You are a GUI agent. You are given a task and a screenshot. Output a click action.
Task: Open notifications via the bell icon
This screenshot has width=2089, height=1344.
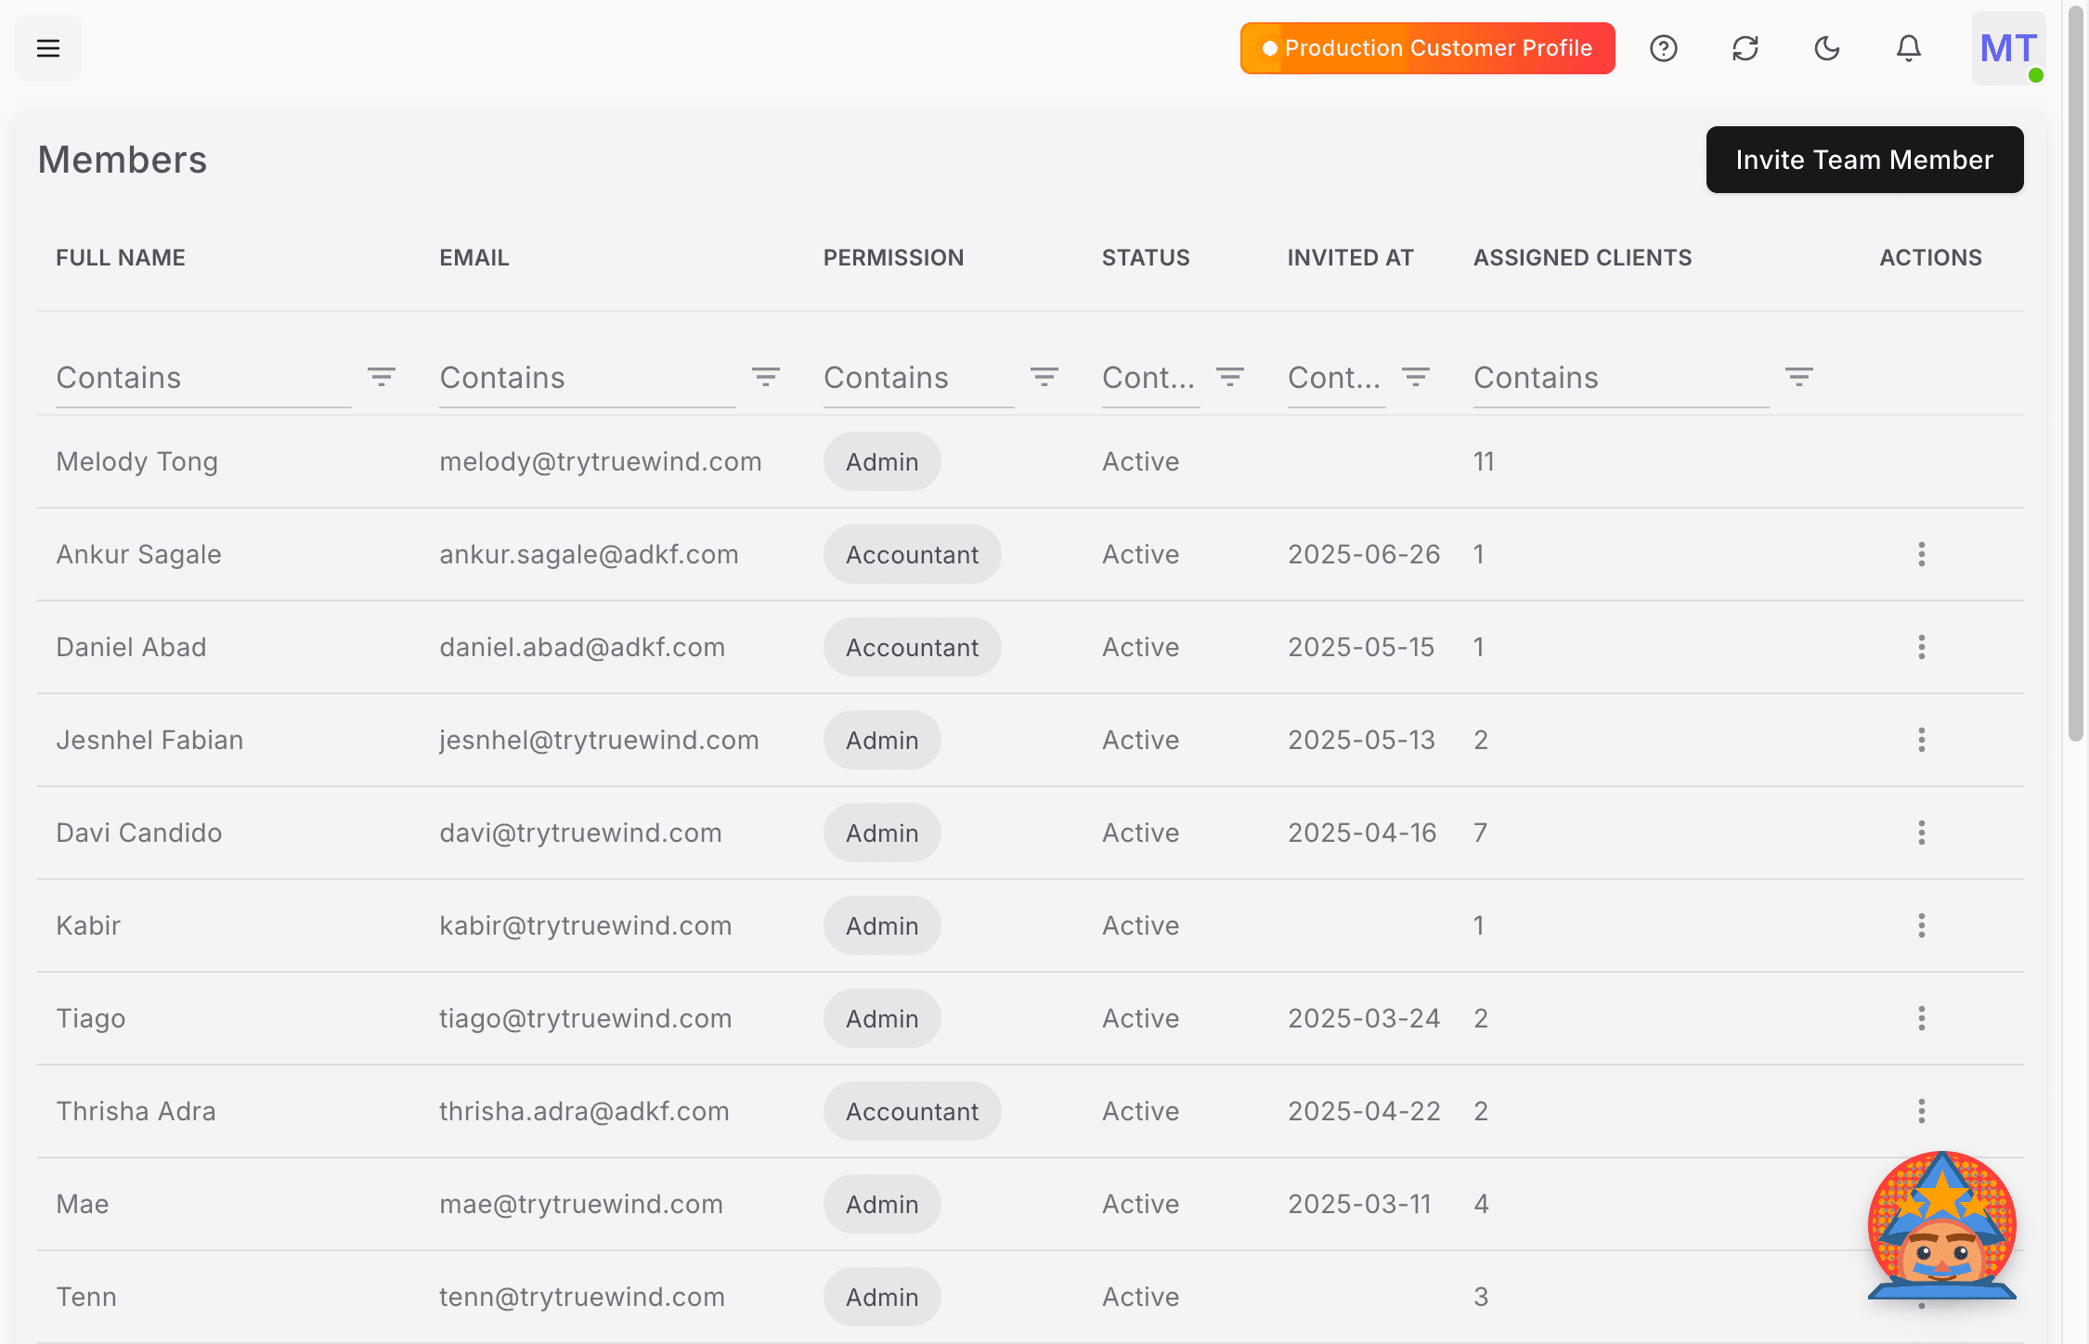(x=1908, y=48)
